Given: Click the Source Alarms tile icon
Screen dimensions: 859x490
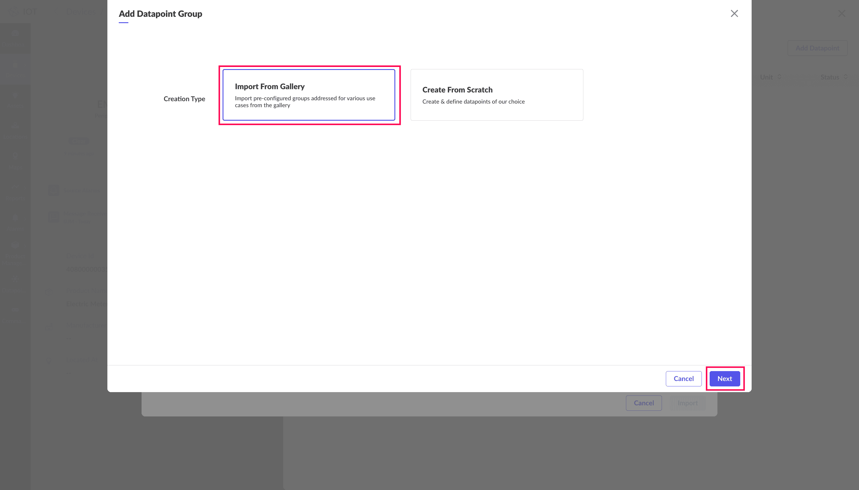Looking at the screenshot, I should coord(53,190).
